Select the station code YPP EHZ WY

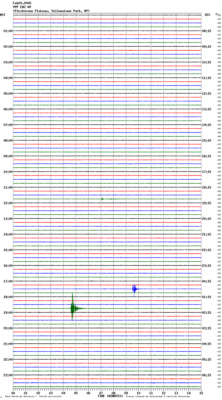(22, 7)
